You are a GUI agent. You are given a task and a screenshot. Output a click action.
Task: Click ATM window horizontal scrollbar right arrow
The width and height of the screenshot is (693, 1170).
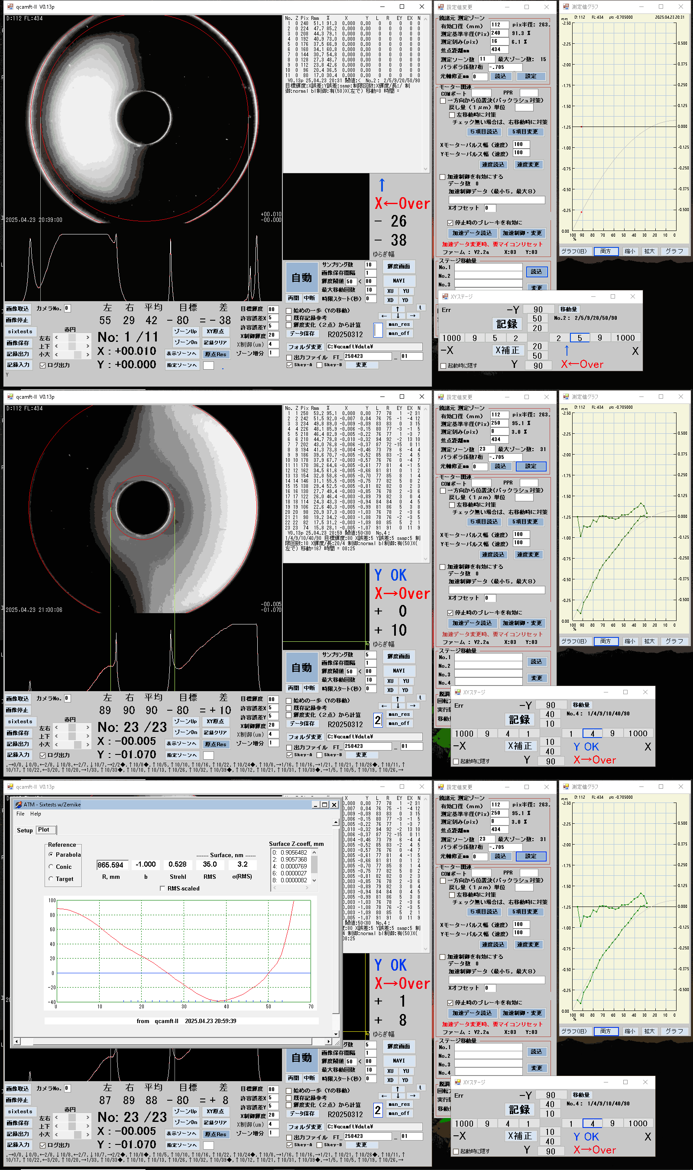click(329, 1042)
